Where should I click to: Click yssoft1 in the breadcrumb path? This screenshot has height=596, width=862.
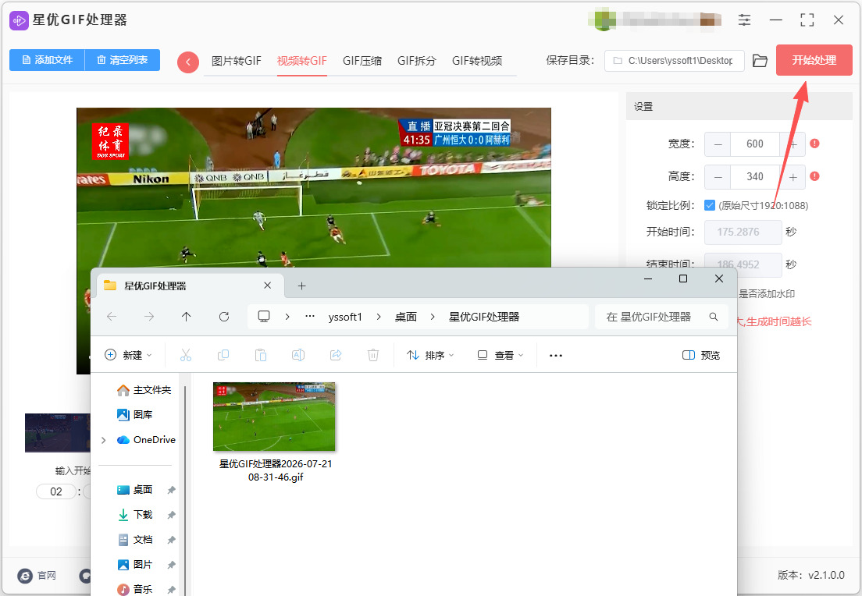pos(345,317)
